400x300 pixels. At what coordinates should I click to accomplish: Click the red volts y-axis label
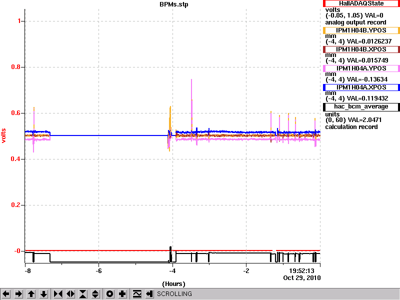coord(3,135)
